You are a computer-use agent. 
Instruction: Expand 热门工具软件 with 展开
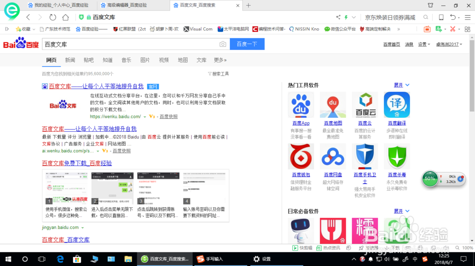pyautogui.click(x=402, y=85)
